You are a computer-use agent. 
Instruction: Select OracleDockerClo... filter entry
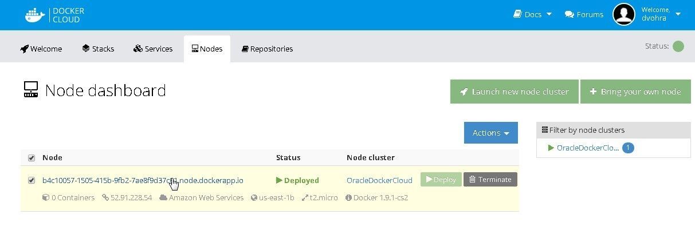[587, 148]
